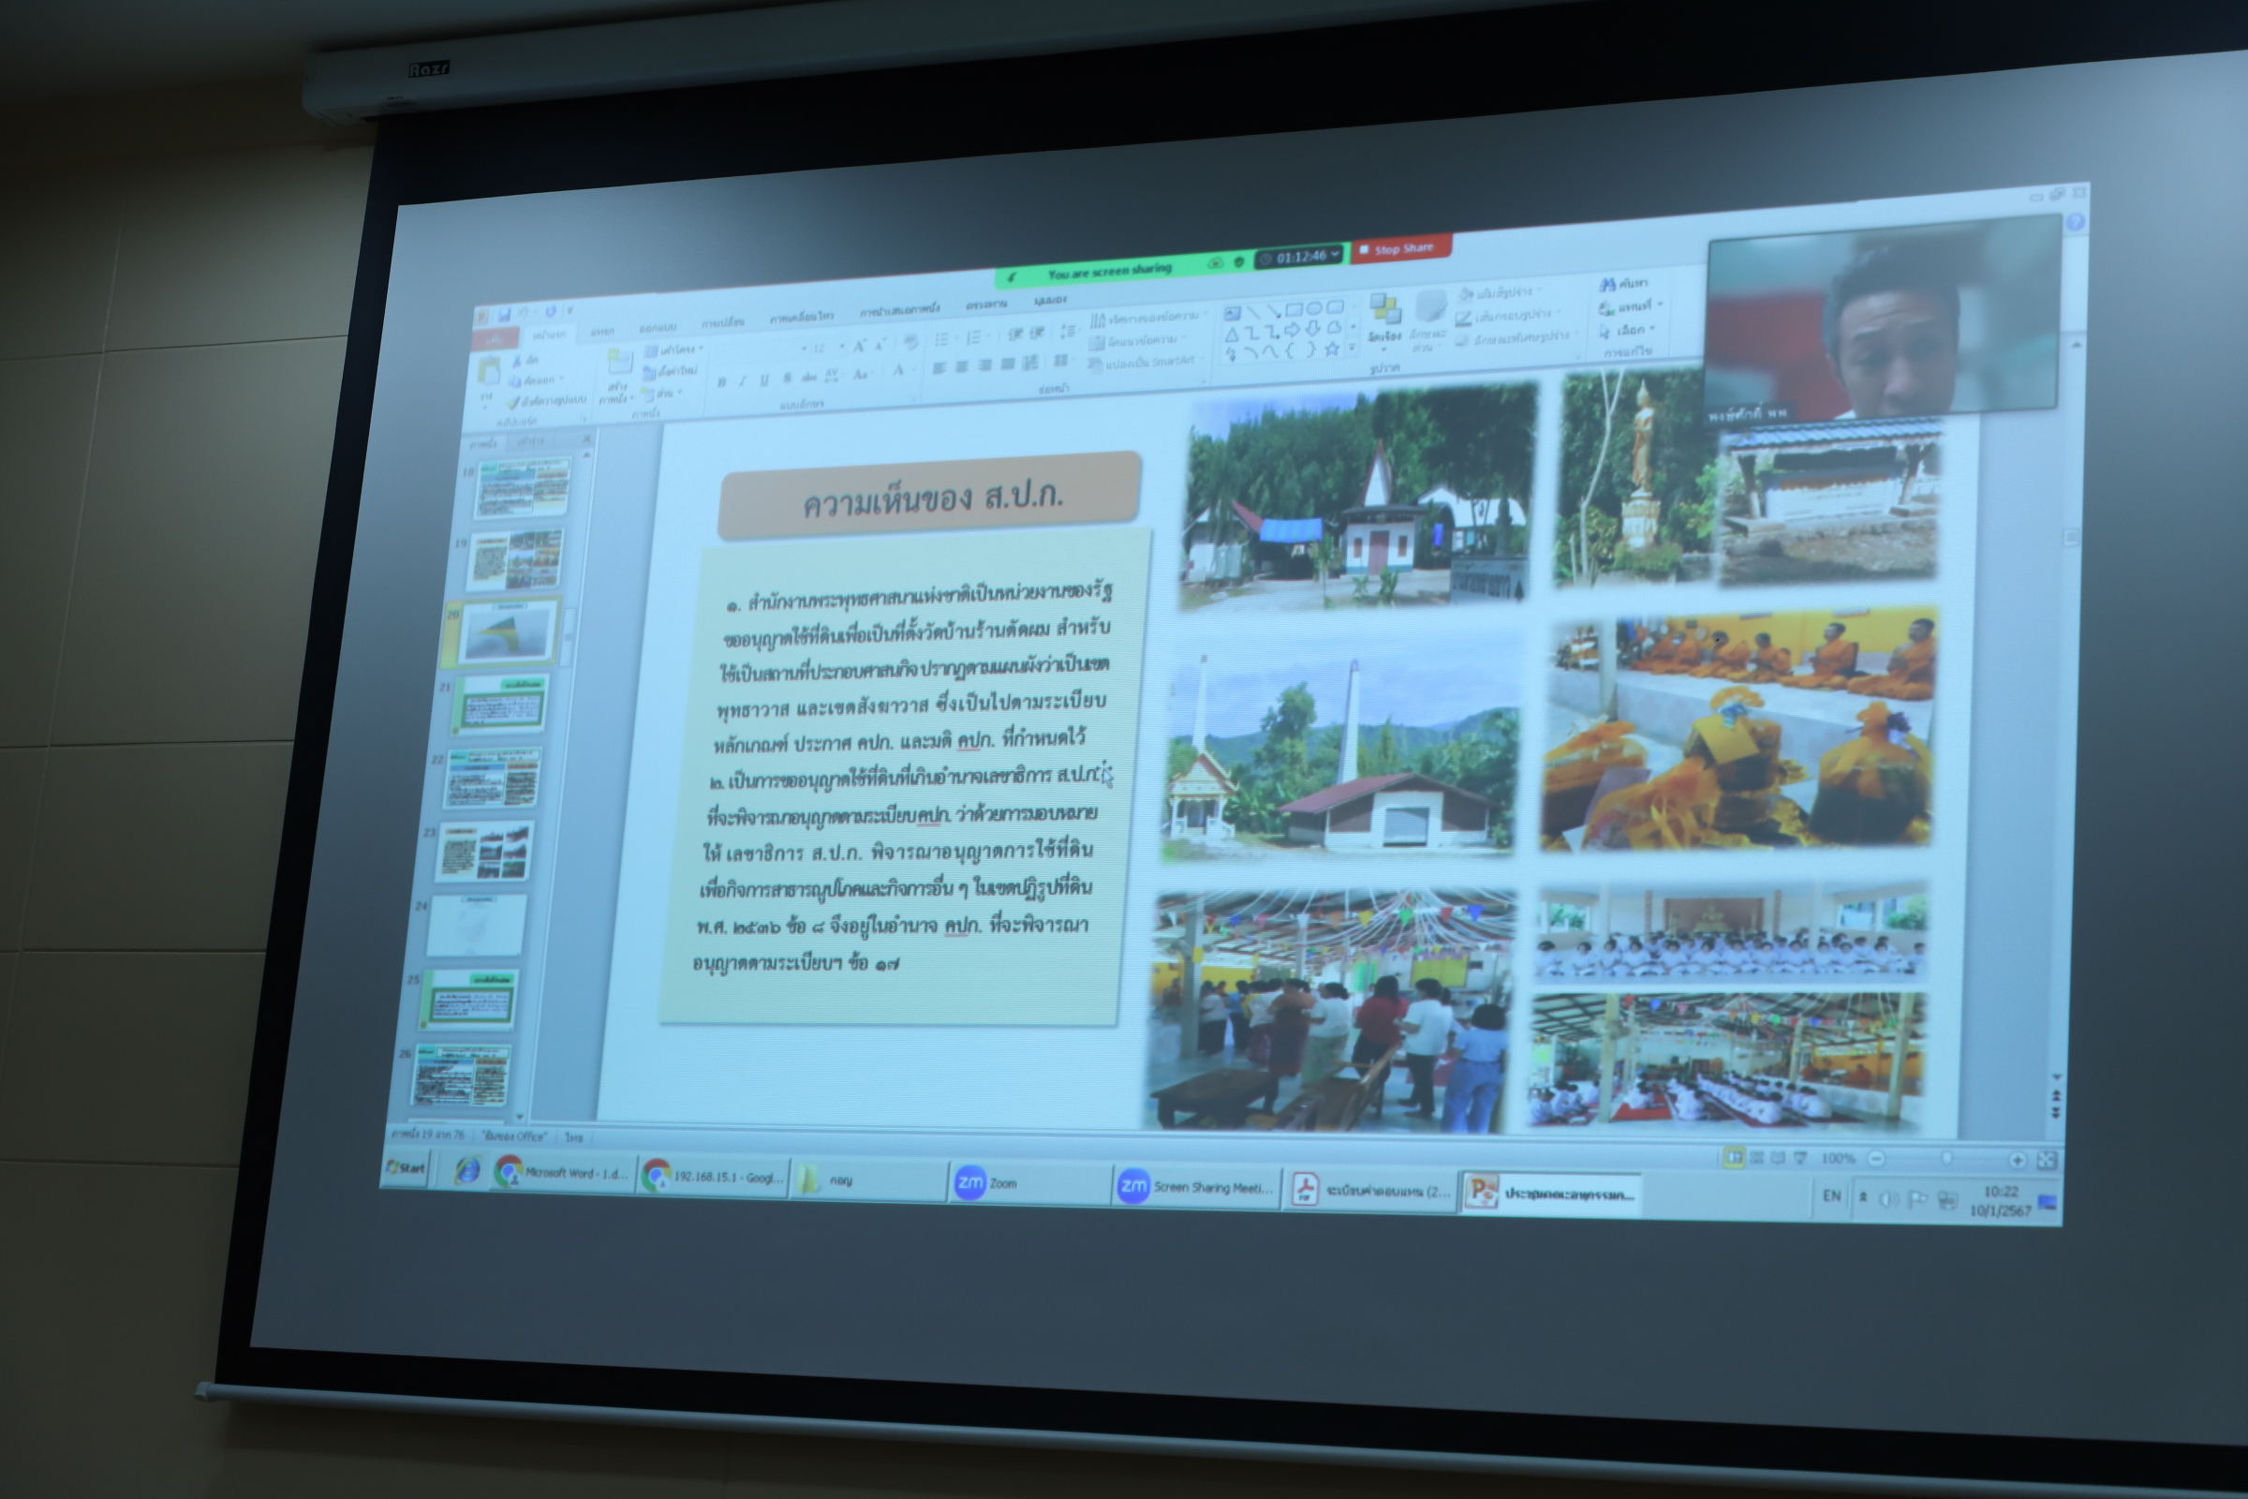Toggle Align Left for the paragraph
Viewport: 2248px width, 1499px height.
pyautogui.click(x=939, y=368)
